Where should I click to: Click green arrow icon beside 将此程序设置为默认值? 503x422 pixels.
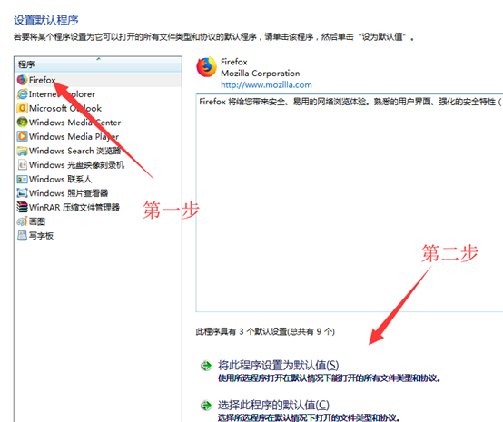coord(206,365)
